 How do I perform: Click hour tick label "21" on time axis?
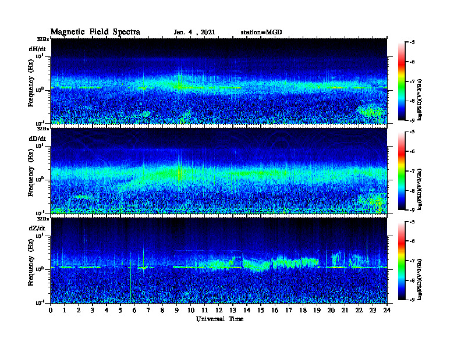pyautogui.click(x=345, y=310)
